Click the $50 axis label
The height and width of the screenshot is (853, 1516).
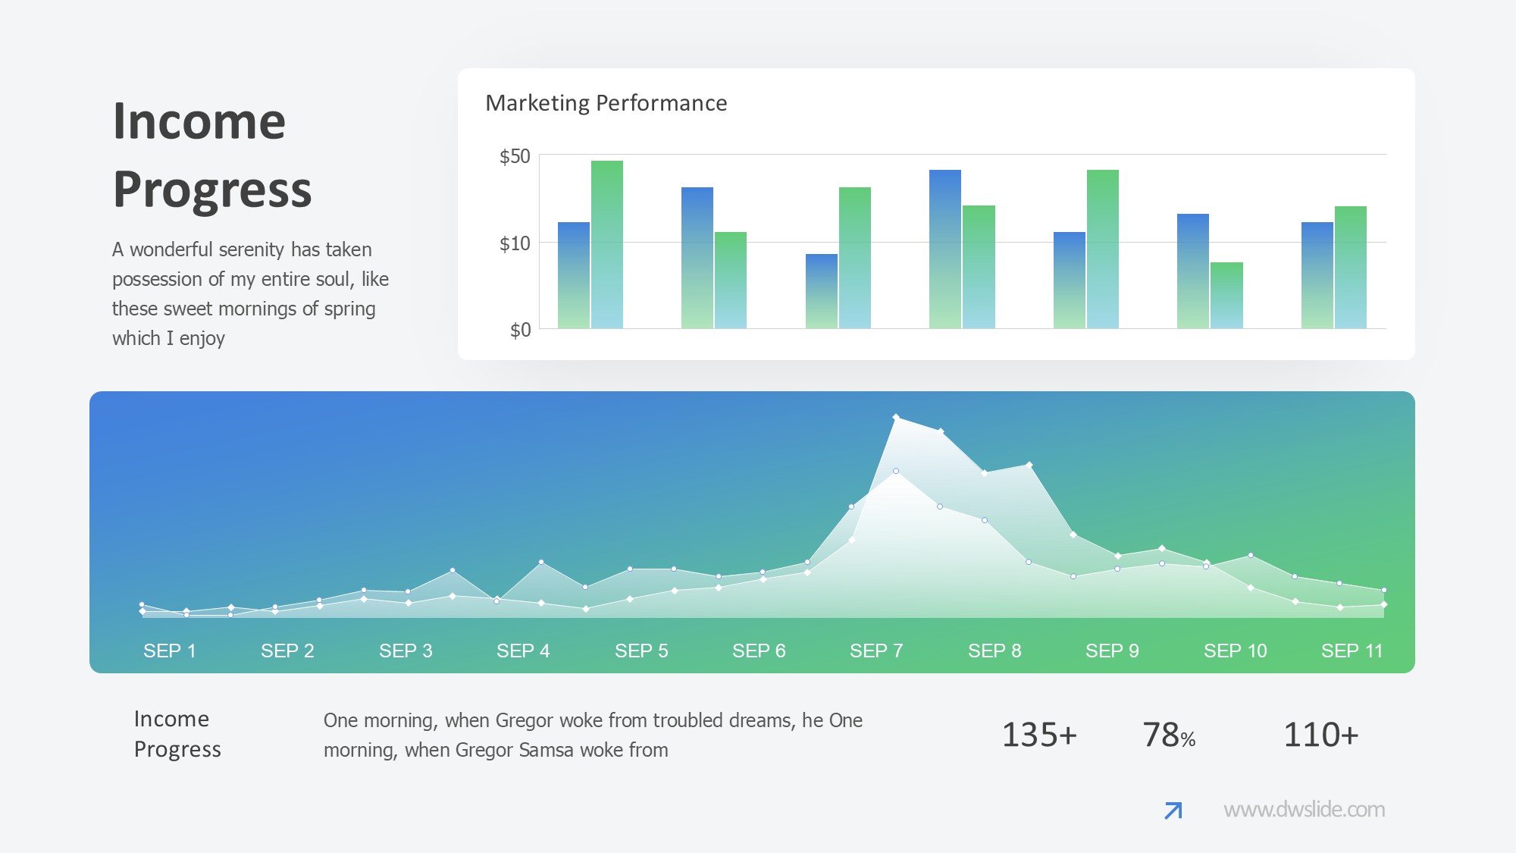tap(515, 157)
